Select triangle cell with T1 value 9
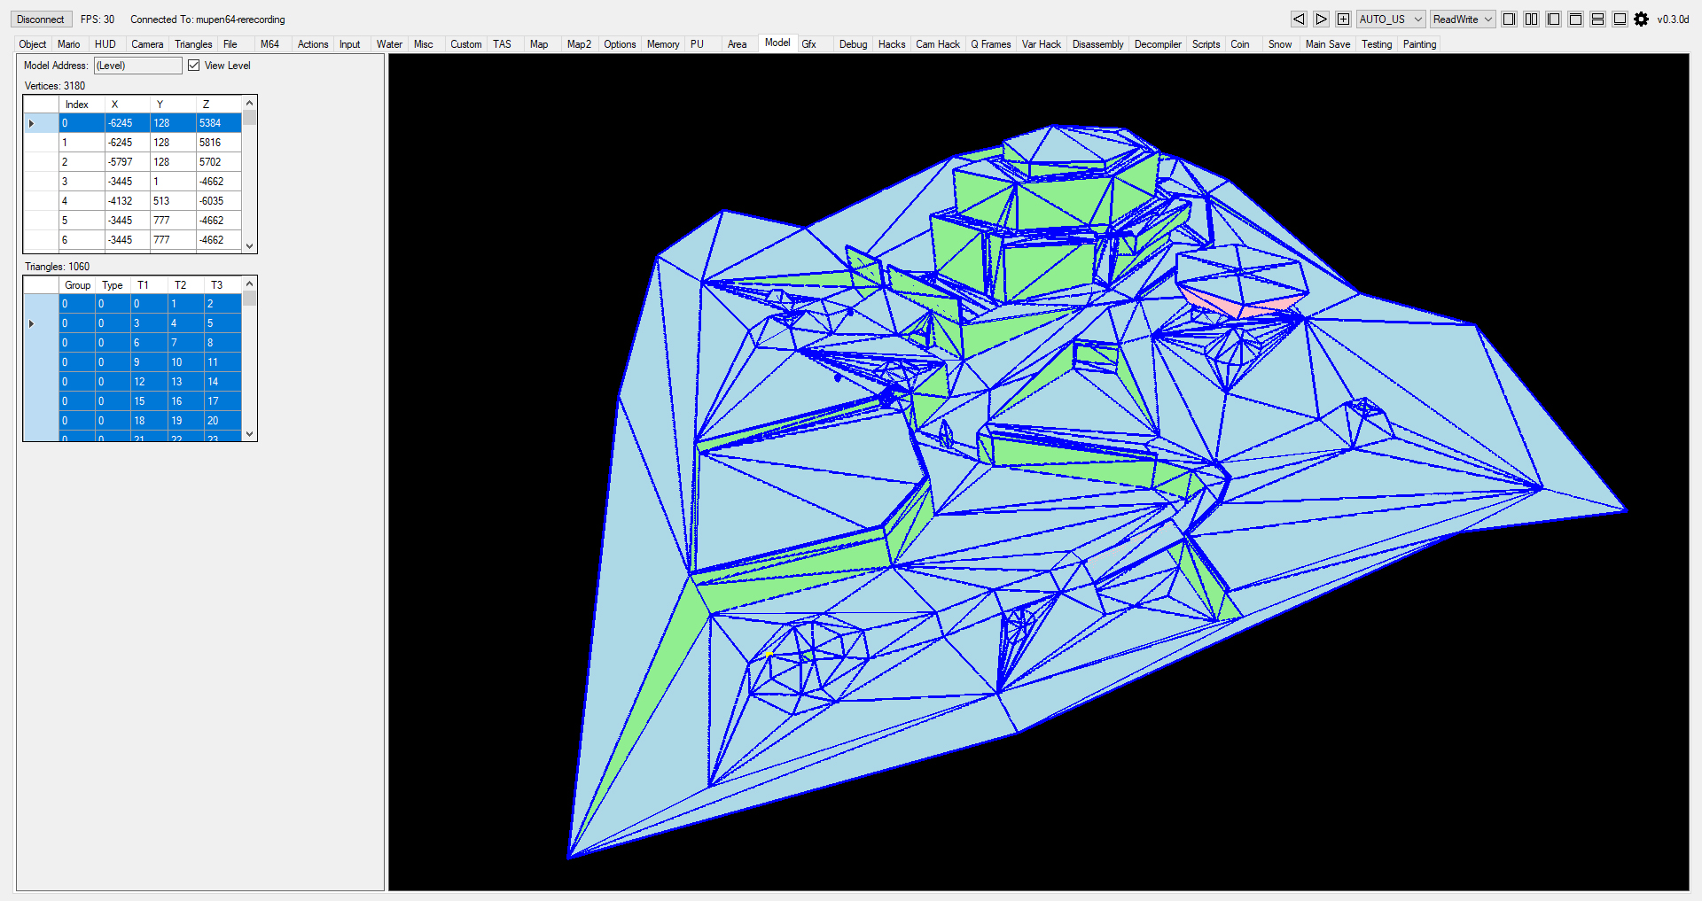1702x901 pixels. (x=149, y=362)
